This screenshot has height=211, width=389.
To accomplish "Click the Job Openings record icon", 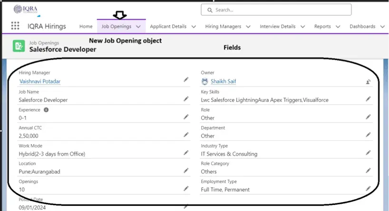I will [19, 46].
